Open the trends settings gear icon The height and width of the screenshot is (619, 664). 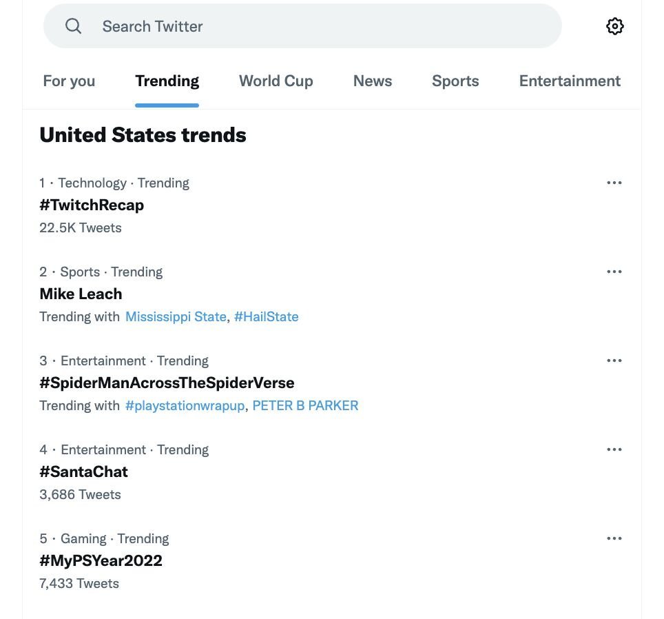pyautogui.click(x=614, y=26)
